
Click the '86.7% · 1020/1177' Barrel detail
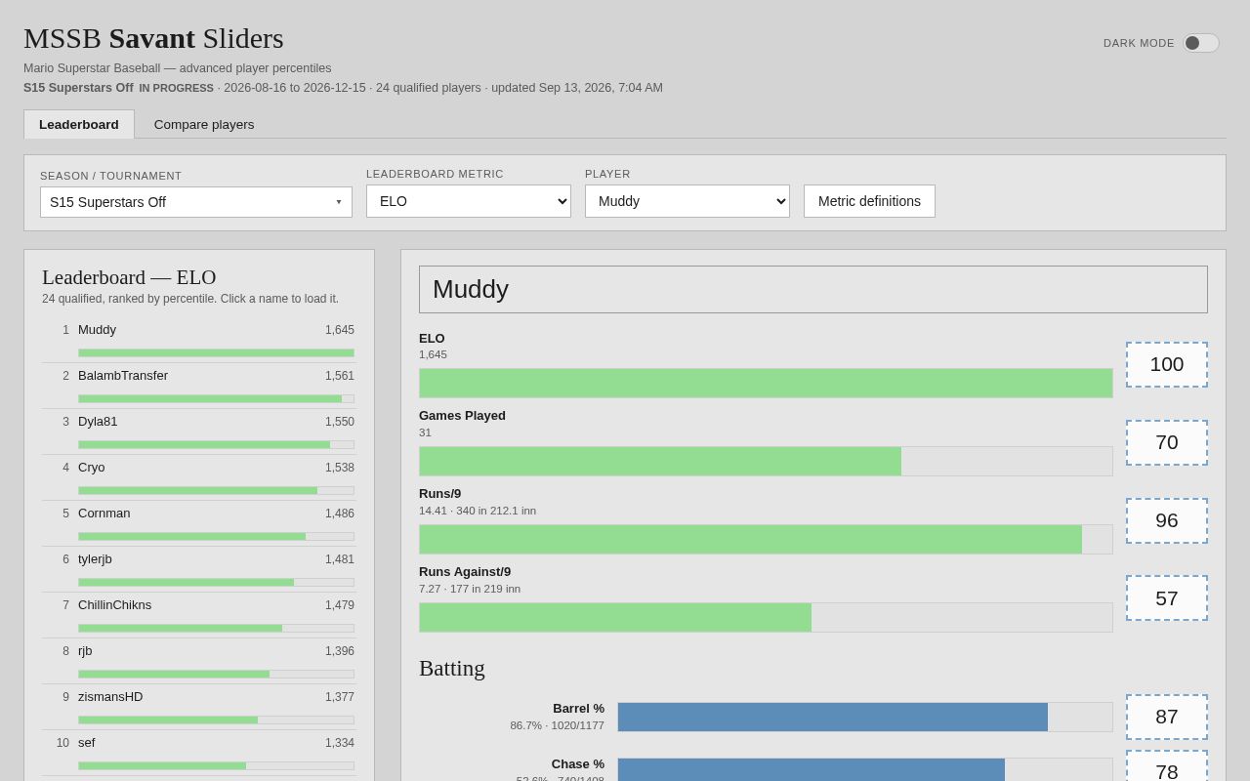557,725
